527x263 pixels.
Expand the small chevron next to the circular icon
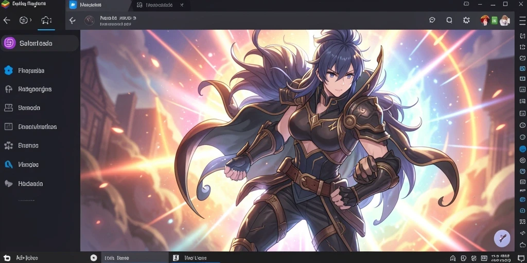pyautogui.click(x=30, y=20)
